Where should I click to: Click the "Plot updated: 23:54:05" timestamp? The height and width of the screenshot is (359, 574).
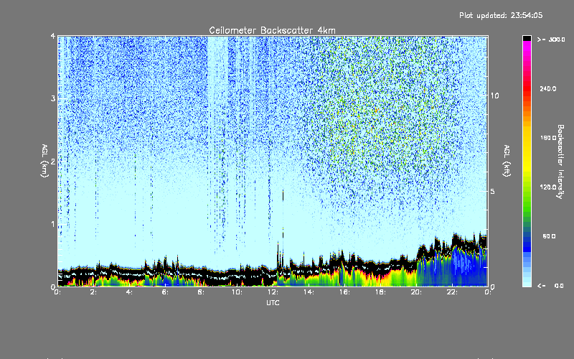click(501, 15)
